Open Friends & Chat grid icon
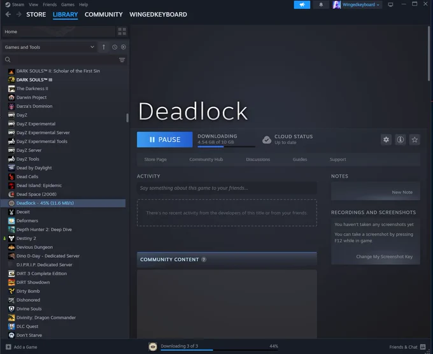The width and height of the screenshot is (433, 354). pos(423,347)
